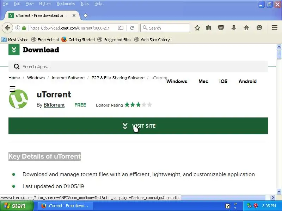Select Firefox uTorrent taskbar button
This screenshot has height=211, width=282.
(66, 206)
